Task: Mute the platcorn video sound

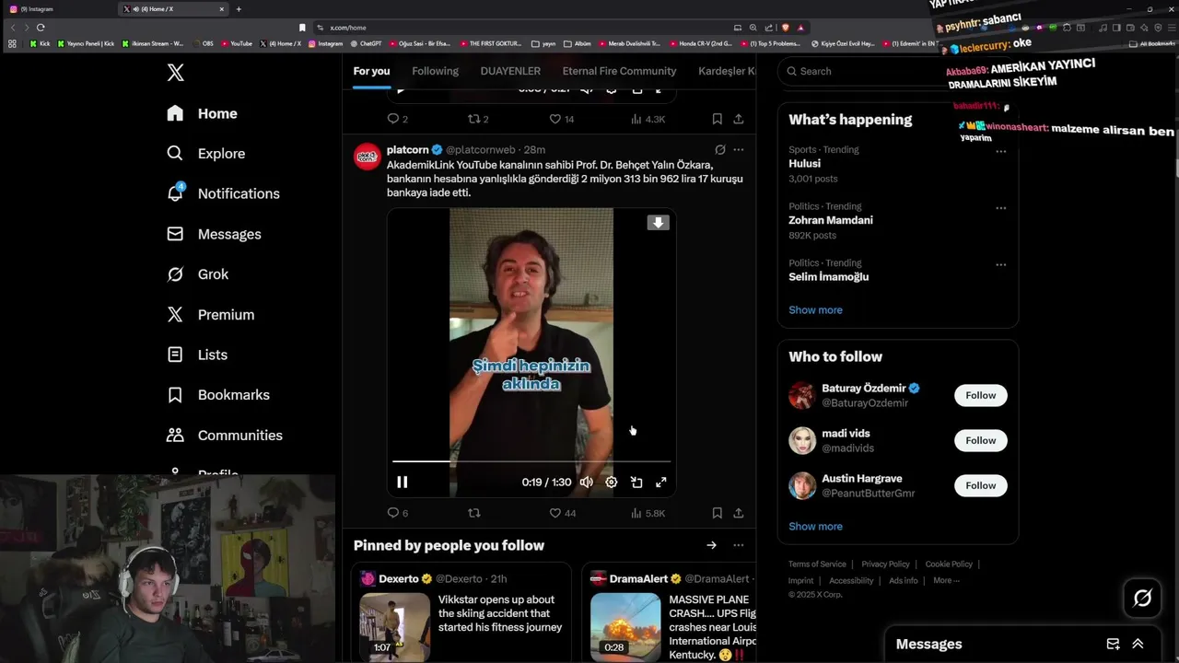Action: [586, 482]
